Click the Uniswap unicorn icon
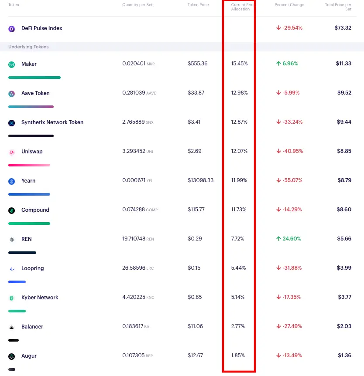 pyautogui.click(x=11, y=152)
